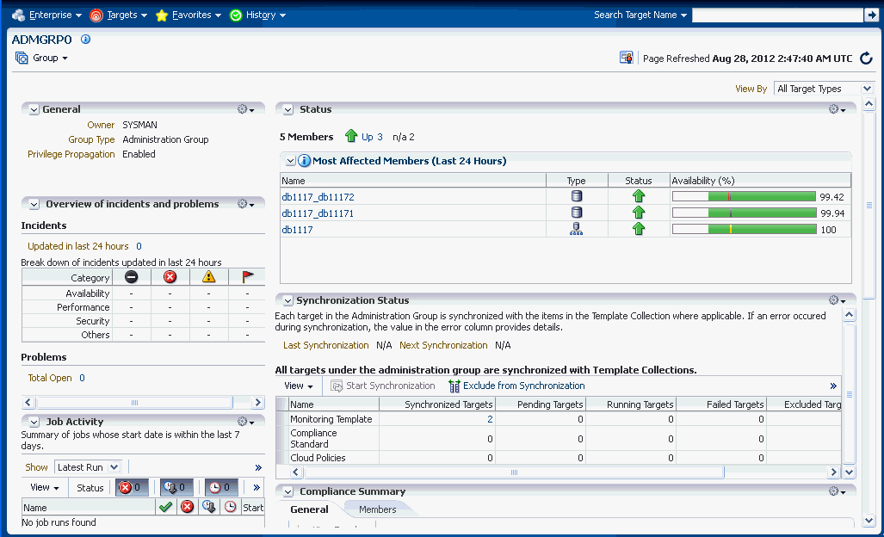884x537 pixels.
Task: Toggle action required jobs filter
Action: [x=176, y=487]
